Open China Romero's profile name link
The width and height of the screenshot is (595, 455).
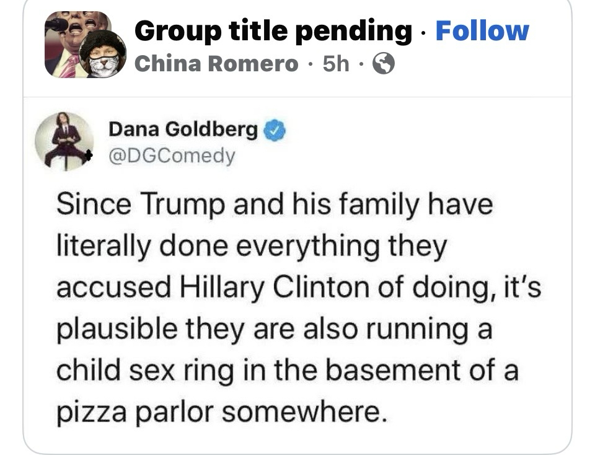click(216, 63)
